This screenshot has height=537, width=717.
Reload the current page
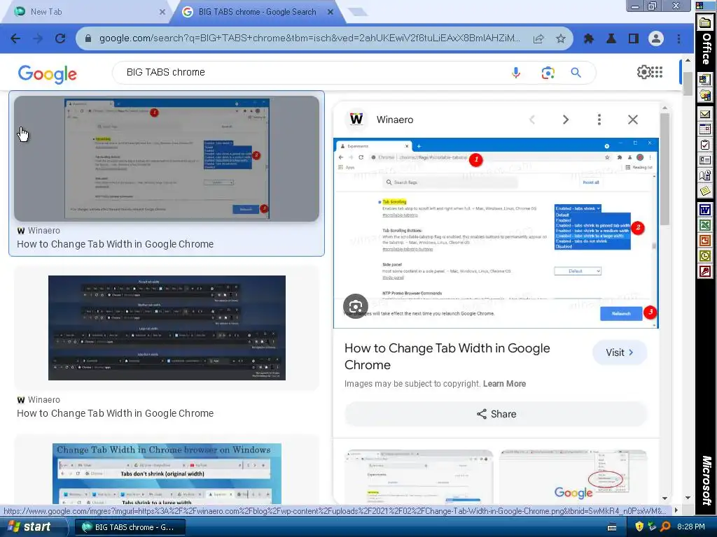pos(60,39)
